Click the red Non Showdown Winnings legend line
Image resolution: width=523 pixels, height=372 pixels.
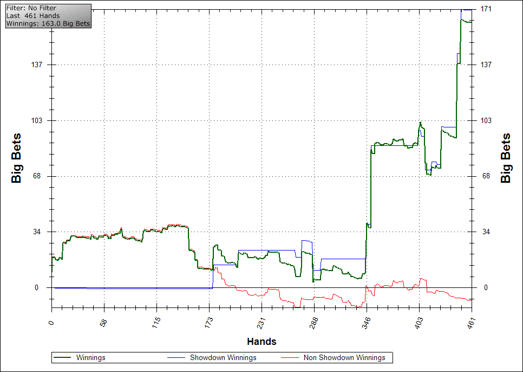(x=291, y=358)
